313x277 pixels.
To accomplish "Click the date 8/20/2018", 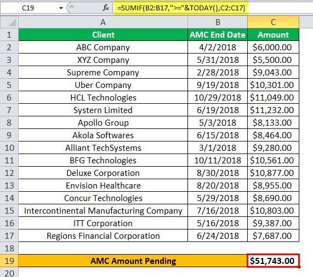I will (218, 185).
